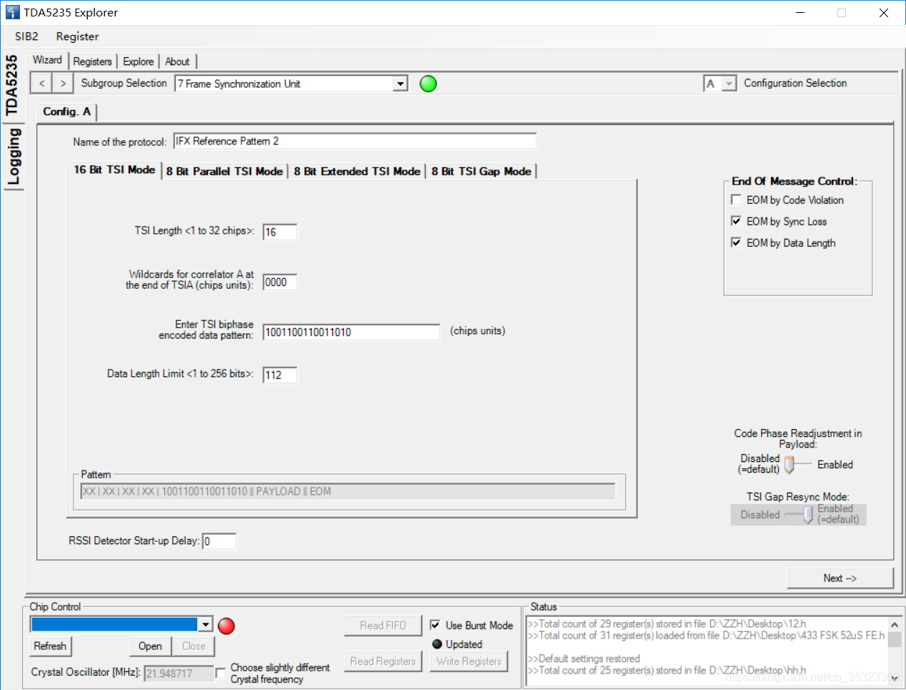Open the Subgroup Selection dropdown
This screenshot has height=690, width=906.
click(401, 84)
